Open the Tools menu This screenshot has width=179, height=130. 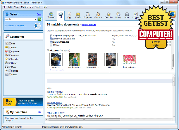[38, 7]
